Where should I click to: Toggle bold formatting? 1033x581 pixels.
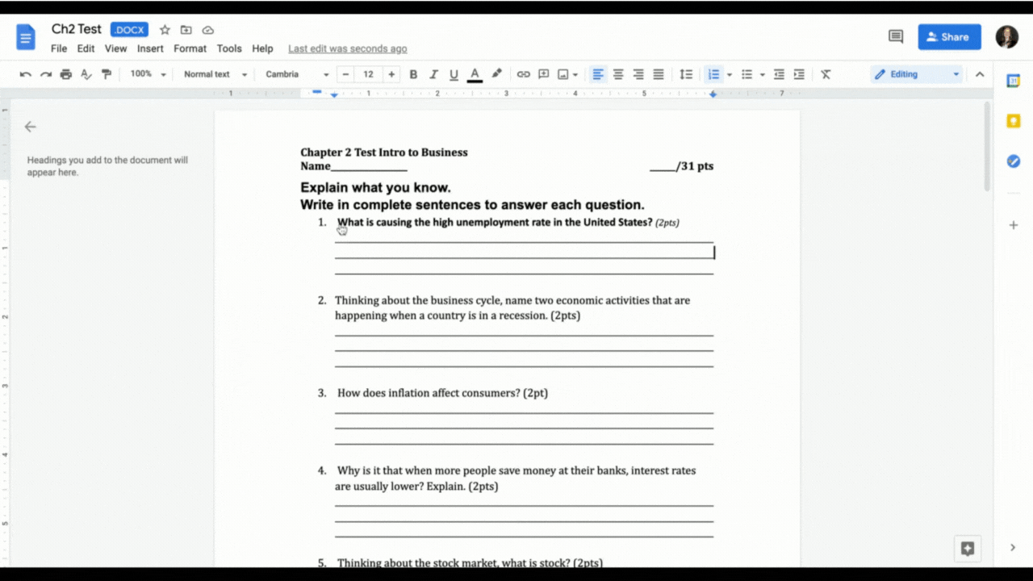click(x=413, y=73)
